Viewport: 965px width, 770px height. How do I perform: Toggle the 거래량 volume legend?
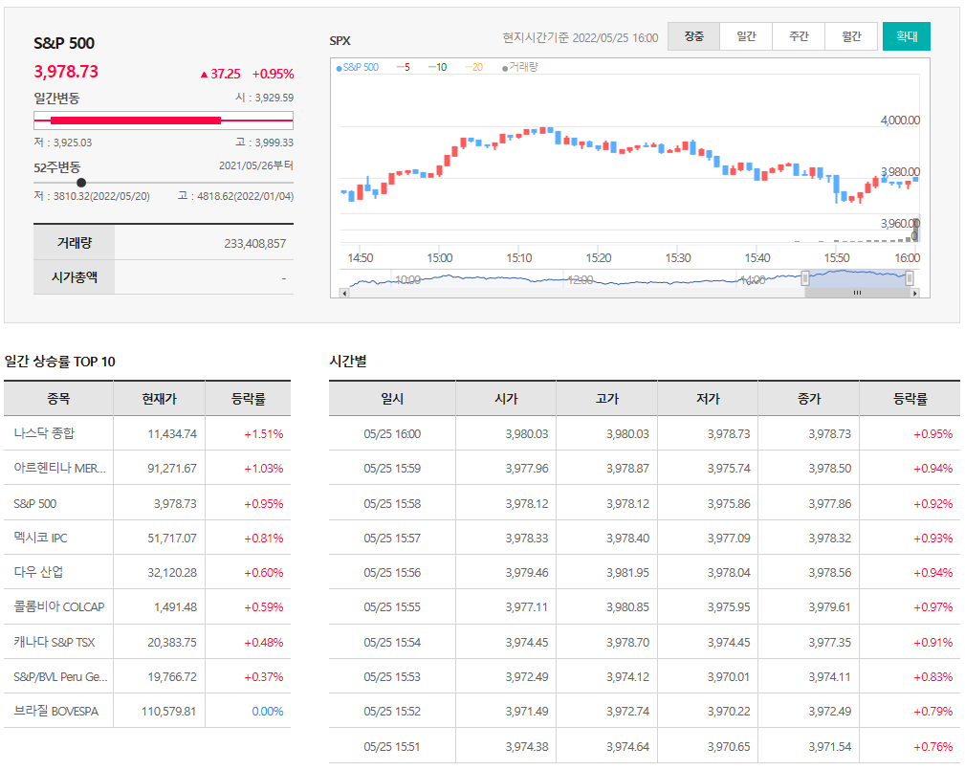tap(520, 67)
